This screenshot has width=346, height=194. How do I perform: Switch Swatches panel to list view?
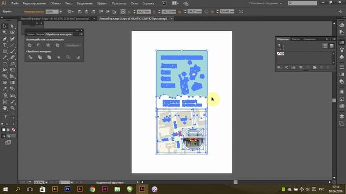[x=325, y=45]
